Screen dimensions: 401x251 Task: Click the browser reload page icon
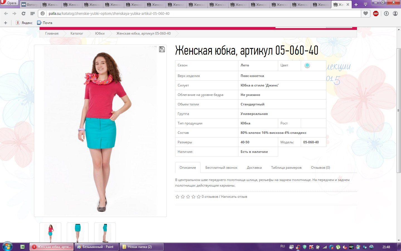click(x=23, y=13)
